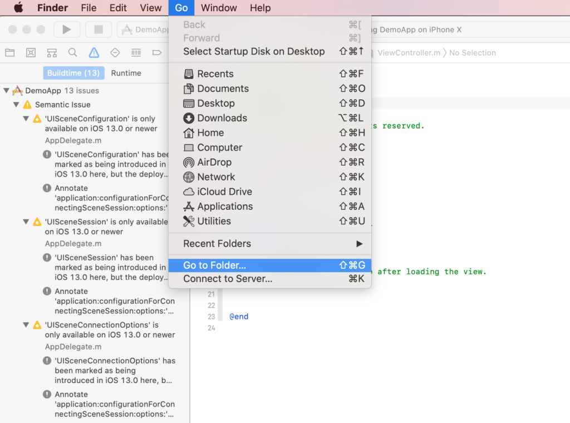
Task: Open the Finder menu
Action: coord(52,8)
